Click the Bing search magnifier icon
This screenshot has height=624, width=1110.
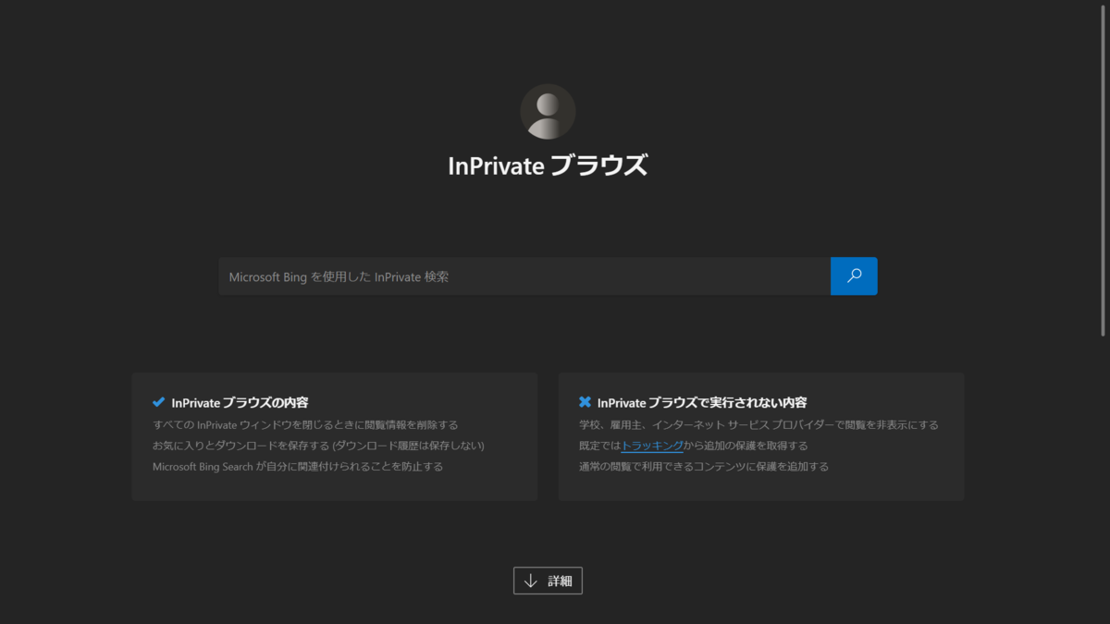[x=853, y=275]
